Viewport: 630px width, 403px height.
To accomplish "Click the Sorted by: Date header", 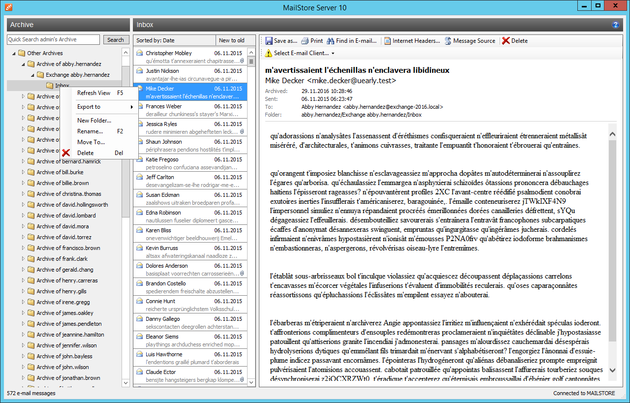I will (x=175, y=40).
